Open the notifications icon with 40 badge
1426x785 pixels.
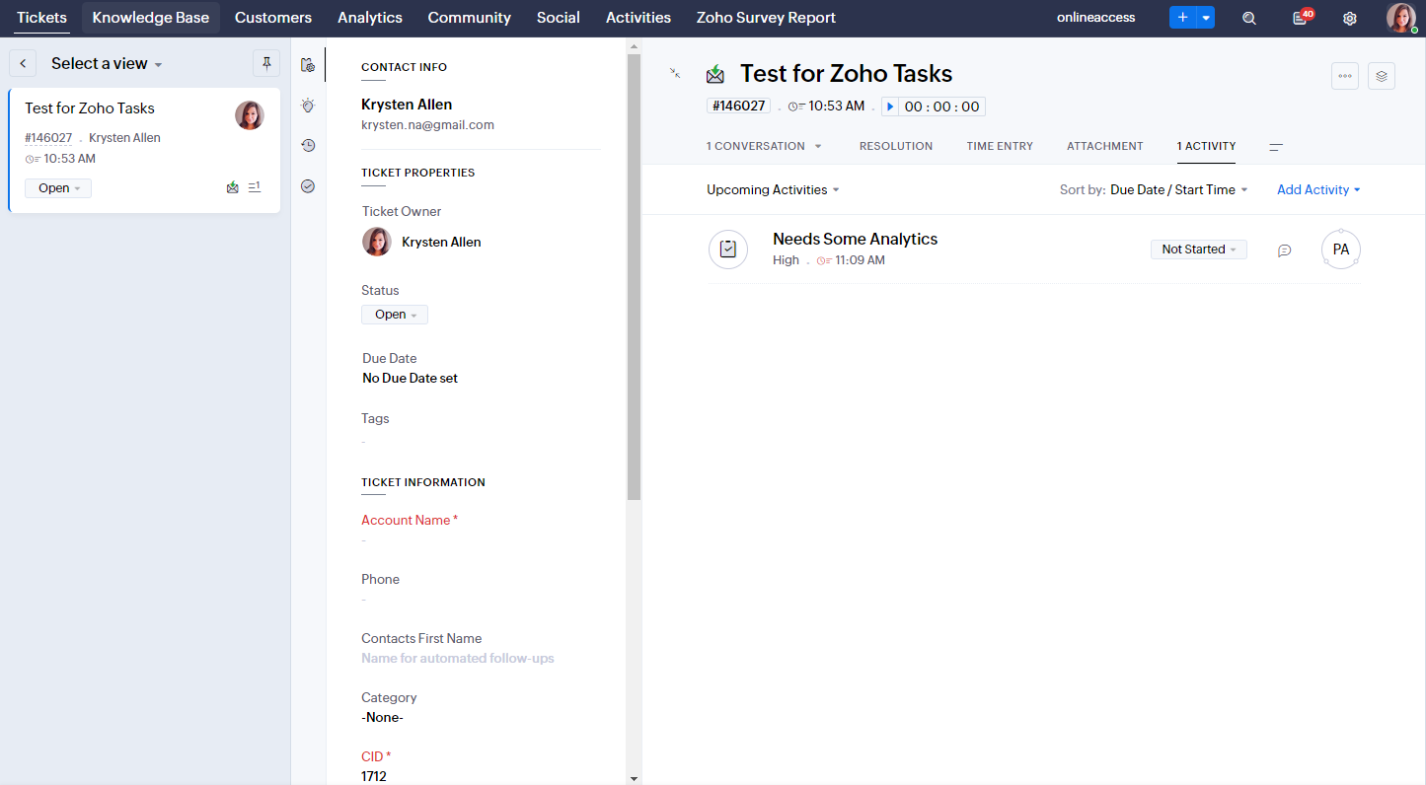click(1301, 18)
